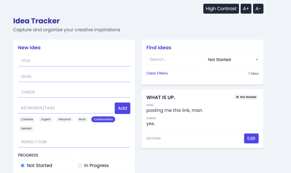Click into the Goal input field
Screen dimensions: 291x173
pyautogui.click(x=74, y=76)
